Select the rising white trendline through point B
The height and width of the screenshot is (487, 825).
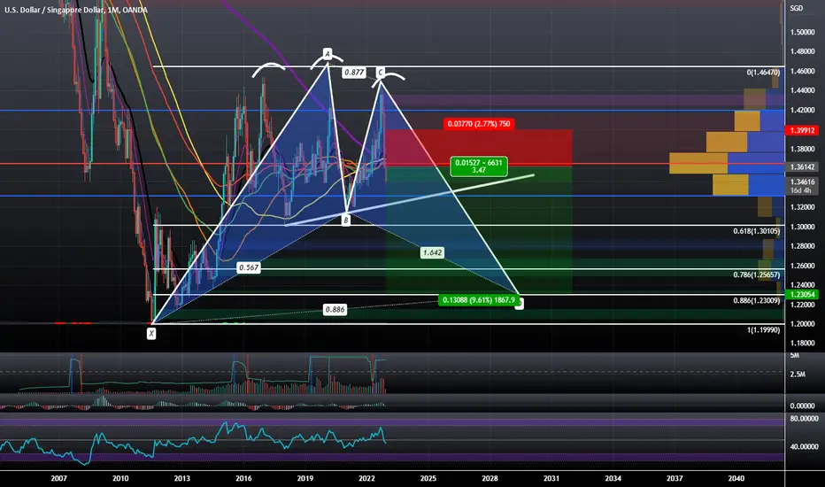tap(409, 200)
